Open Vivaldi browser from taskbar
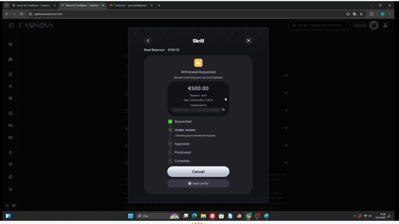 212,216
